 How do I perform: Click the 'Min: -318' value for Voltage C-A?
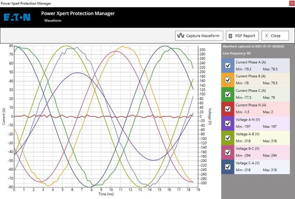pyautogui.click(x=243, y=170)
